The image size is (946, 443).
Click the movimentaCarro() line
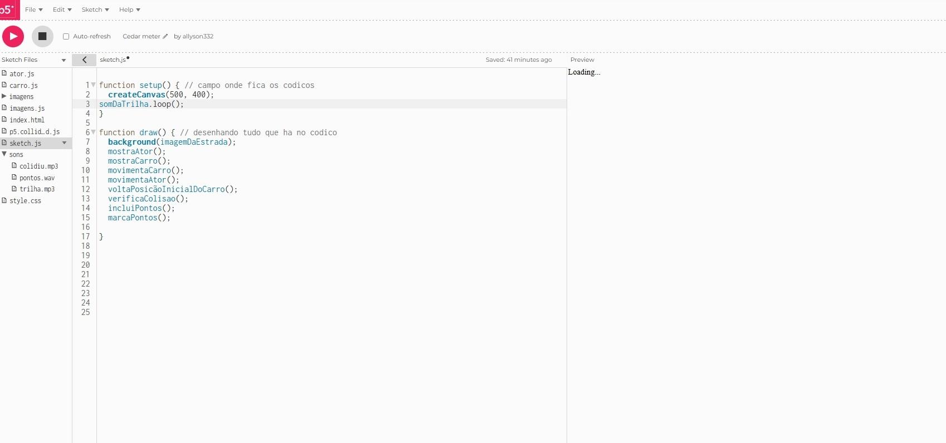146,170
